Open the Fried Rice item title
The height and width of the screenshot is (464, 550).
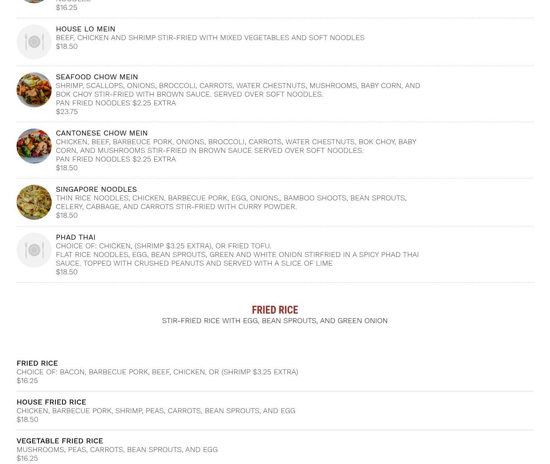coord(37,363)
